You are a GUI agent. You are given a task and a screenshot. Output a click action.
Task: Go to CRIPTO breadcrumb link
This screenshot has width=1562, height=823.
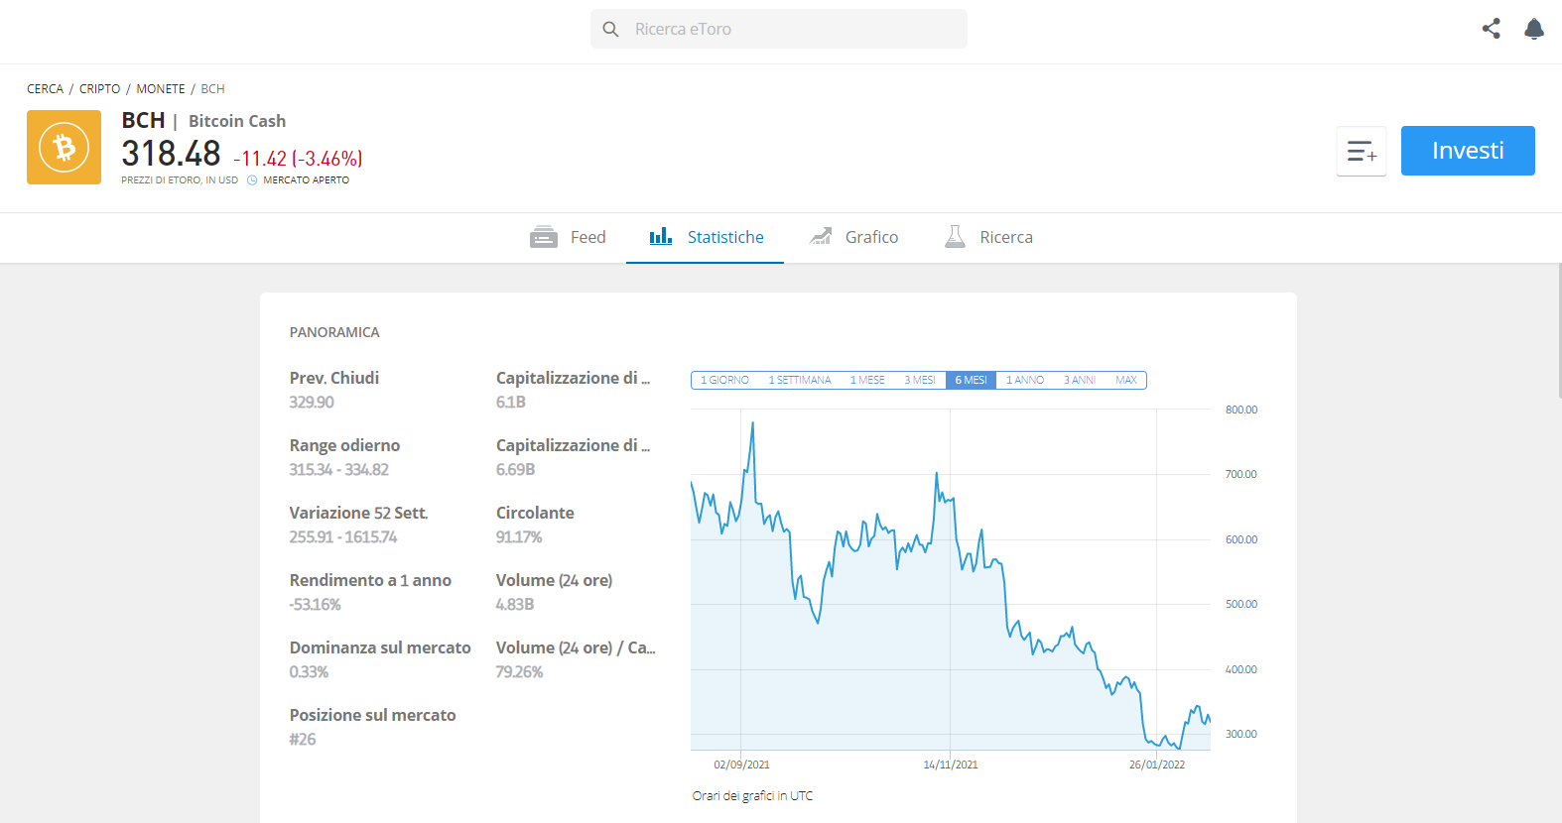[99, 89]
